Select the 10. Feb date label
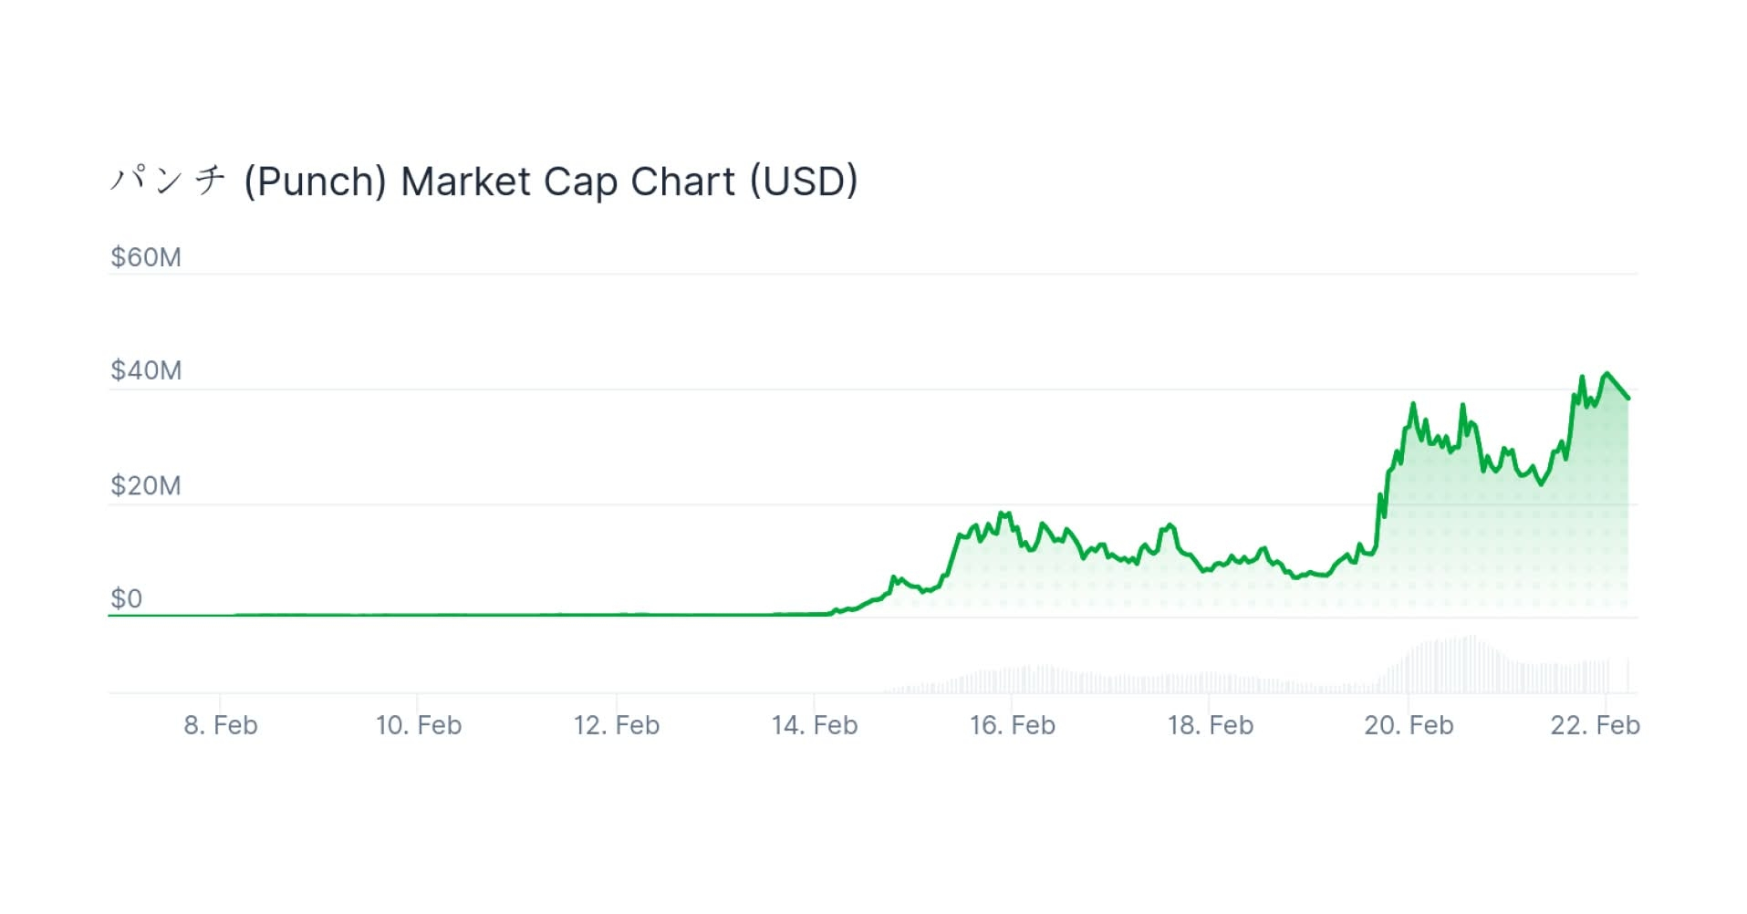Screen dimensions: 1747x914 (419, 725)
